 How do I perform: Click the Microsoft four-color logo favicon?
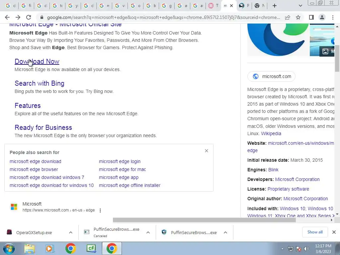point(14,207)
